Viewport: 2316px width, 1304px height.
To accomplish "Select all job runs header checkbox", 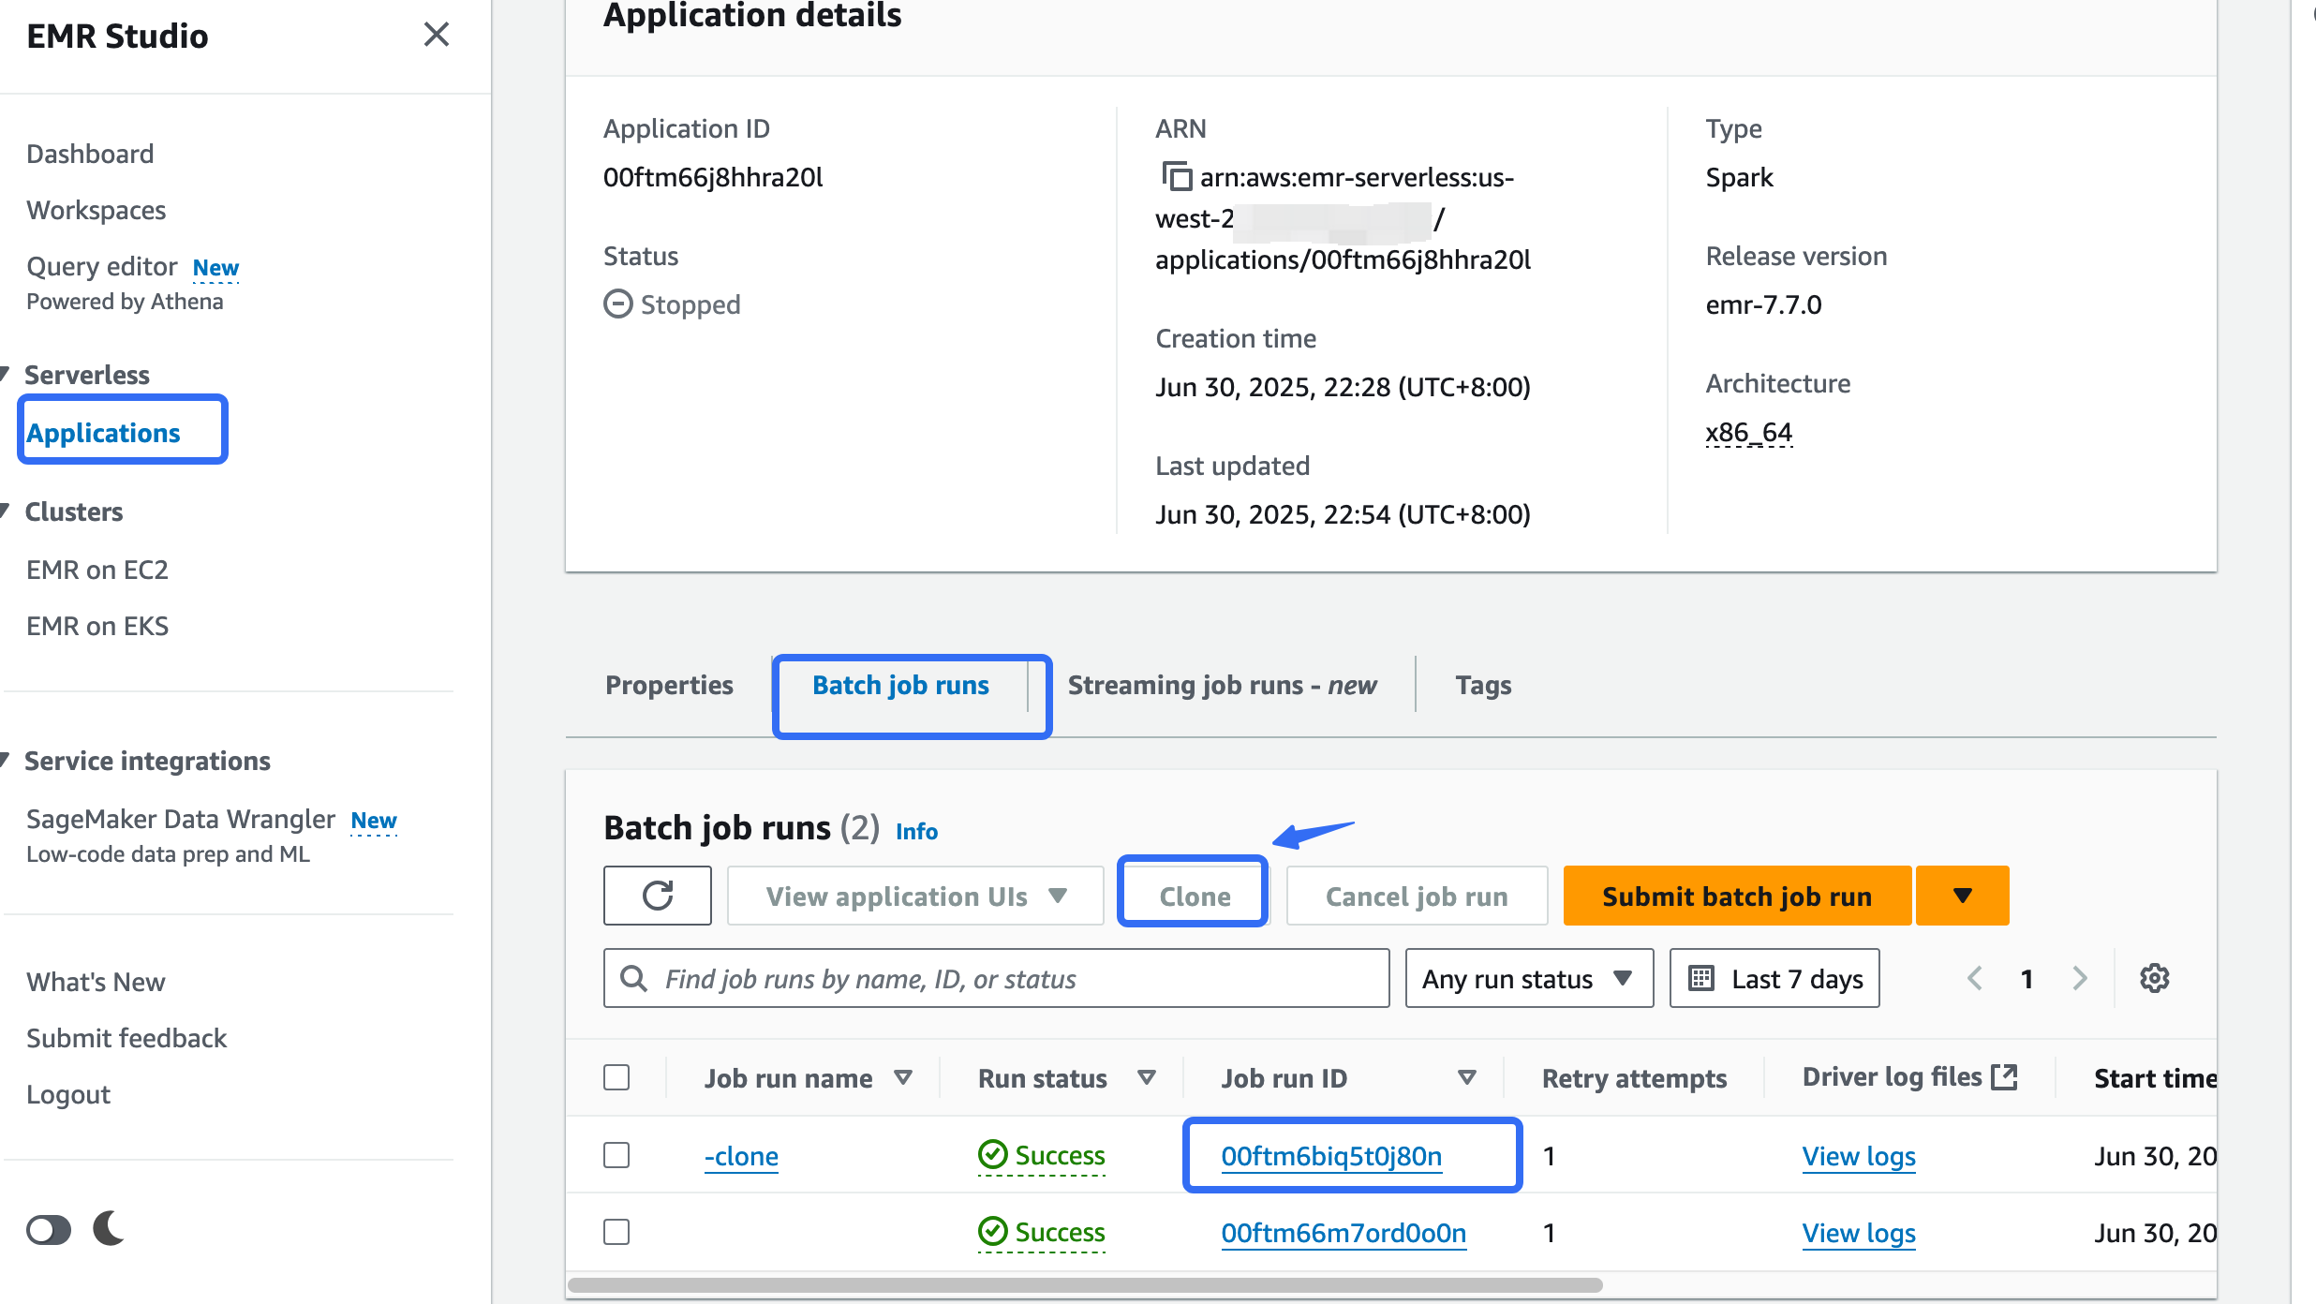I will (x=616, y=1077).
